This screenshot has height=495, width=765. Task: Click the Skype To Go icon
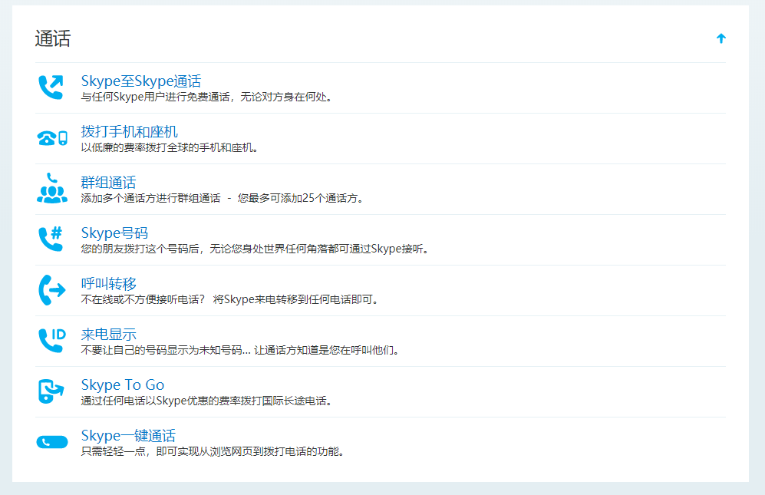coord(51,391)
